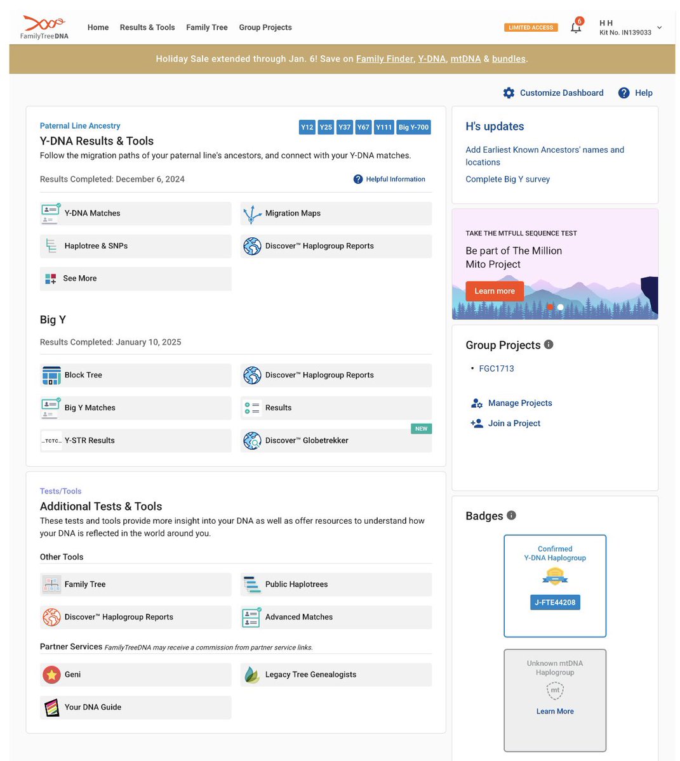The width and height of the screenshot is (680, 761).
Task: Click the LIMITED ACCESS label
Action: pyautogui.click(x=531, y=27)
